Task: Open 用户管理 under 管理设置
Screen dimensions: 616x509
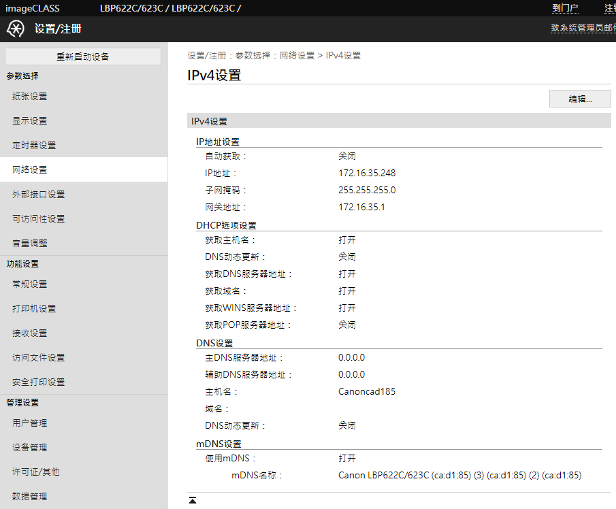Action: [84, 423]
